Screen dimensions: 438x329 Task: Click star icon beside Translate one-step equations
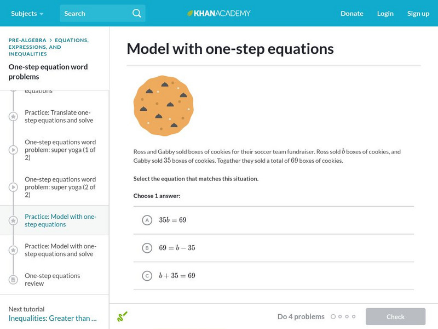tap(14, 117)
